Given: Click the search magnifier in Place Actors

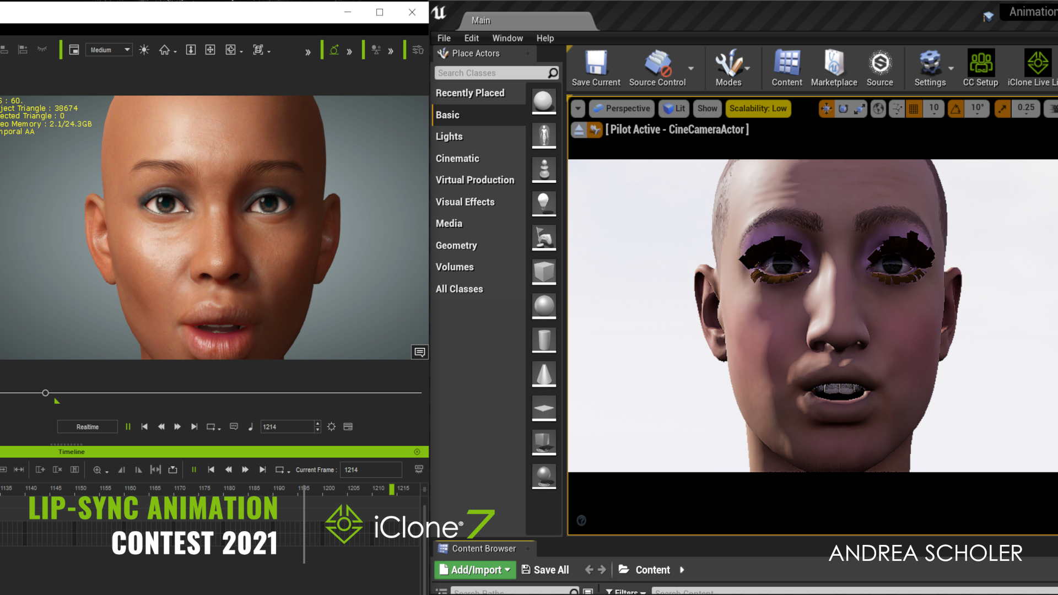Looking at the screenshot, I should (x=553, y=73).
